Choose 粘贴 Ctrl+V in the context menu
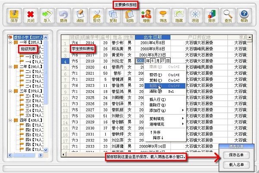The width and height of the screenshot is (259, 173). [x=165, y=86]
